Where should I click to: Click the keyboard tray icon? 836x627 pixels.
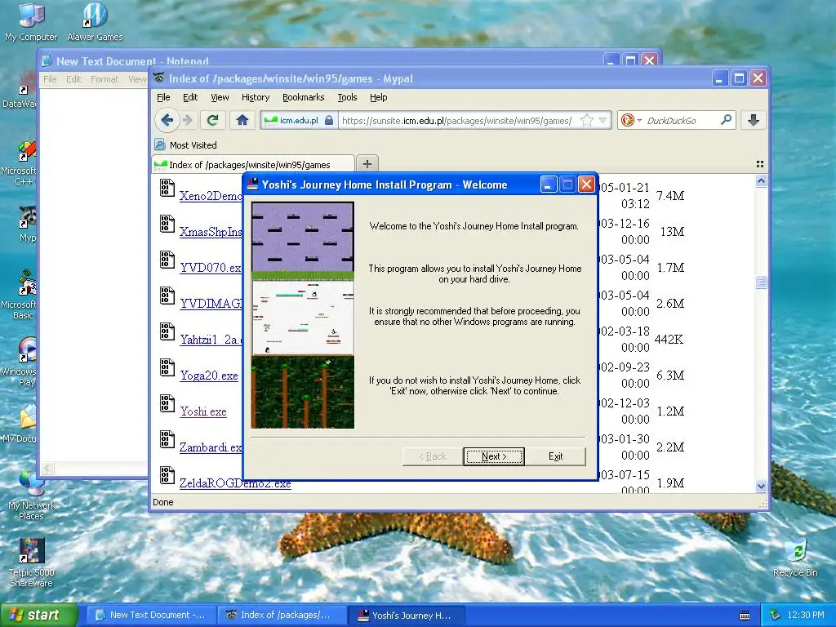[745, 616]
